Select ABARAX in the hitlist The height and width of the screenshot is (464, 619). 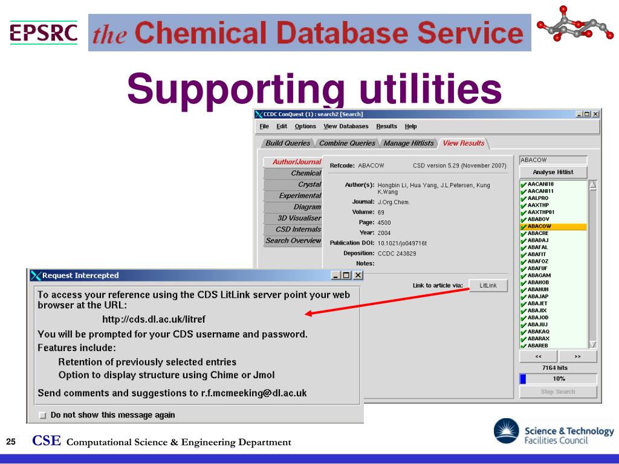pos(539,338)
